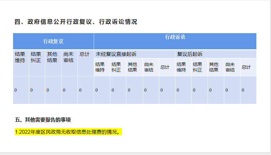Pick 总计 under 复议后起诉
271x155 pixels.
pos(248,67)
